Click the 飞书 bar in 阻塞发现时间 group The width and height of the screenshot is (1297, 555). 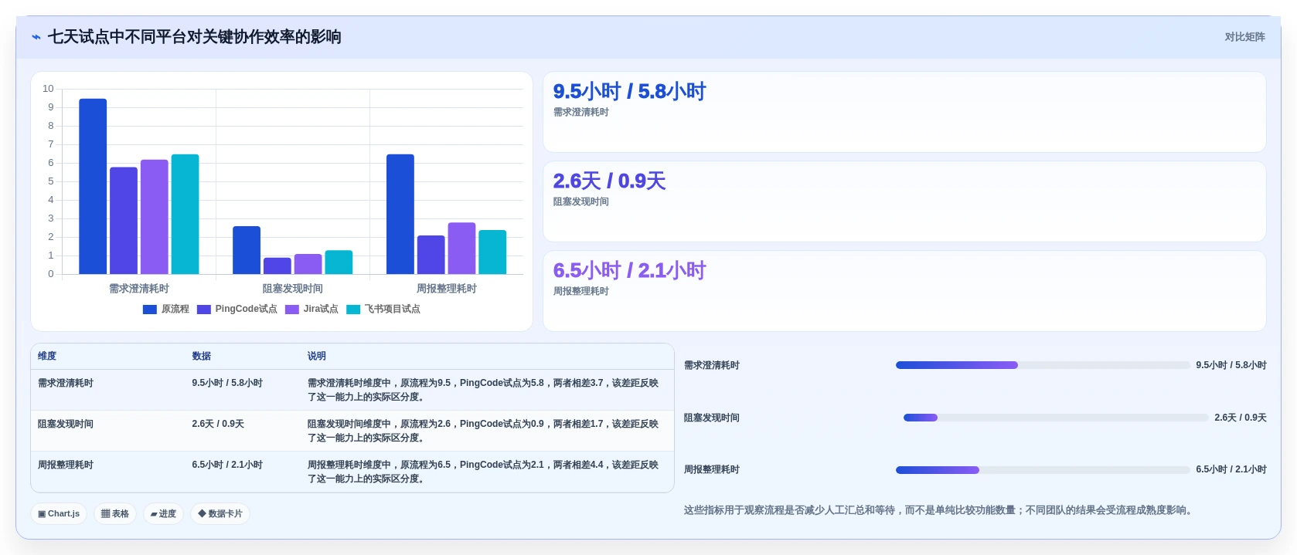point(339,262)
